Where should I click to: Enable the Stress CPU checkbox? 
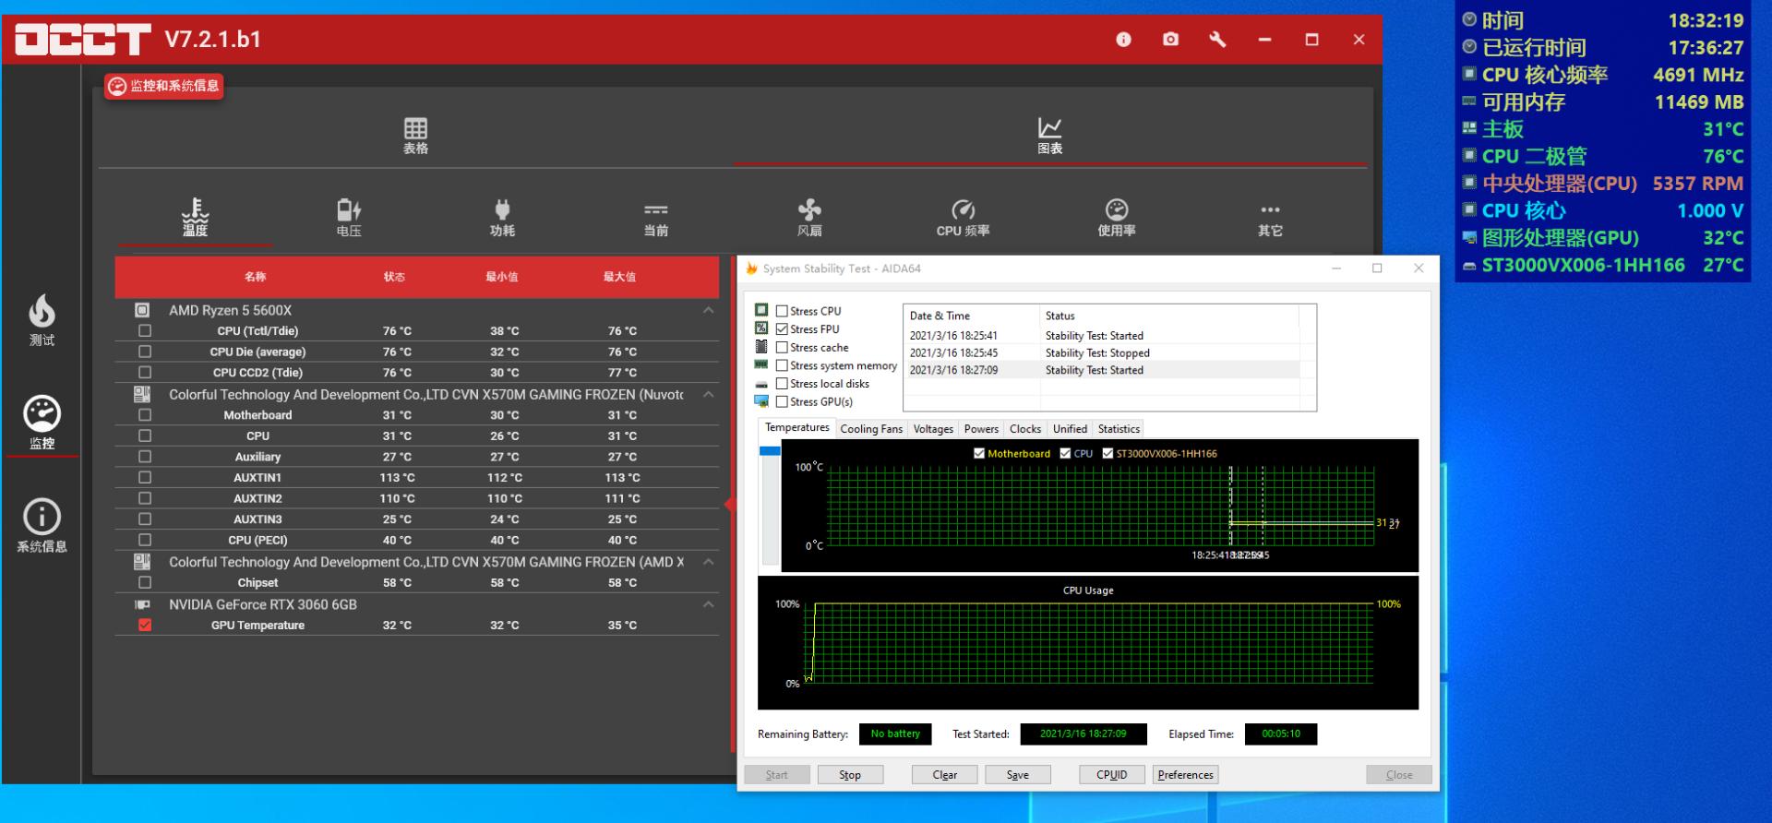click(782, 311)
